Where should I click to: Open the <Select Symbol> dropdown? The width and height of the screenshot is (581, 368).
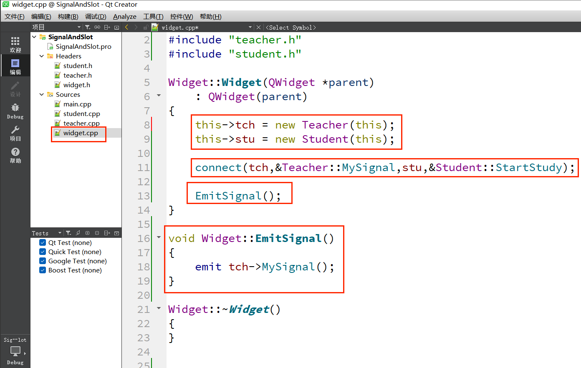click(291, 28)
